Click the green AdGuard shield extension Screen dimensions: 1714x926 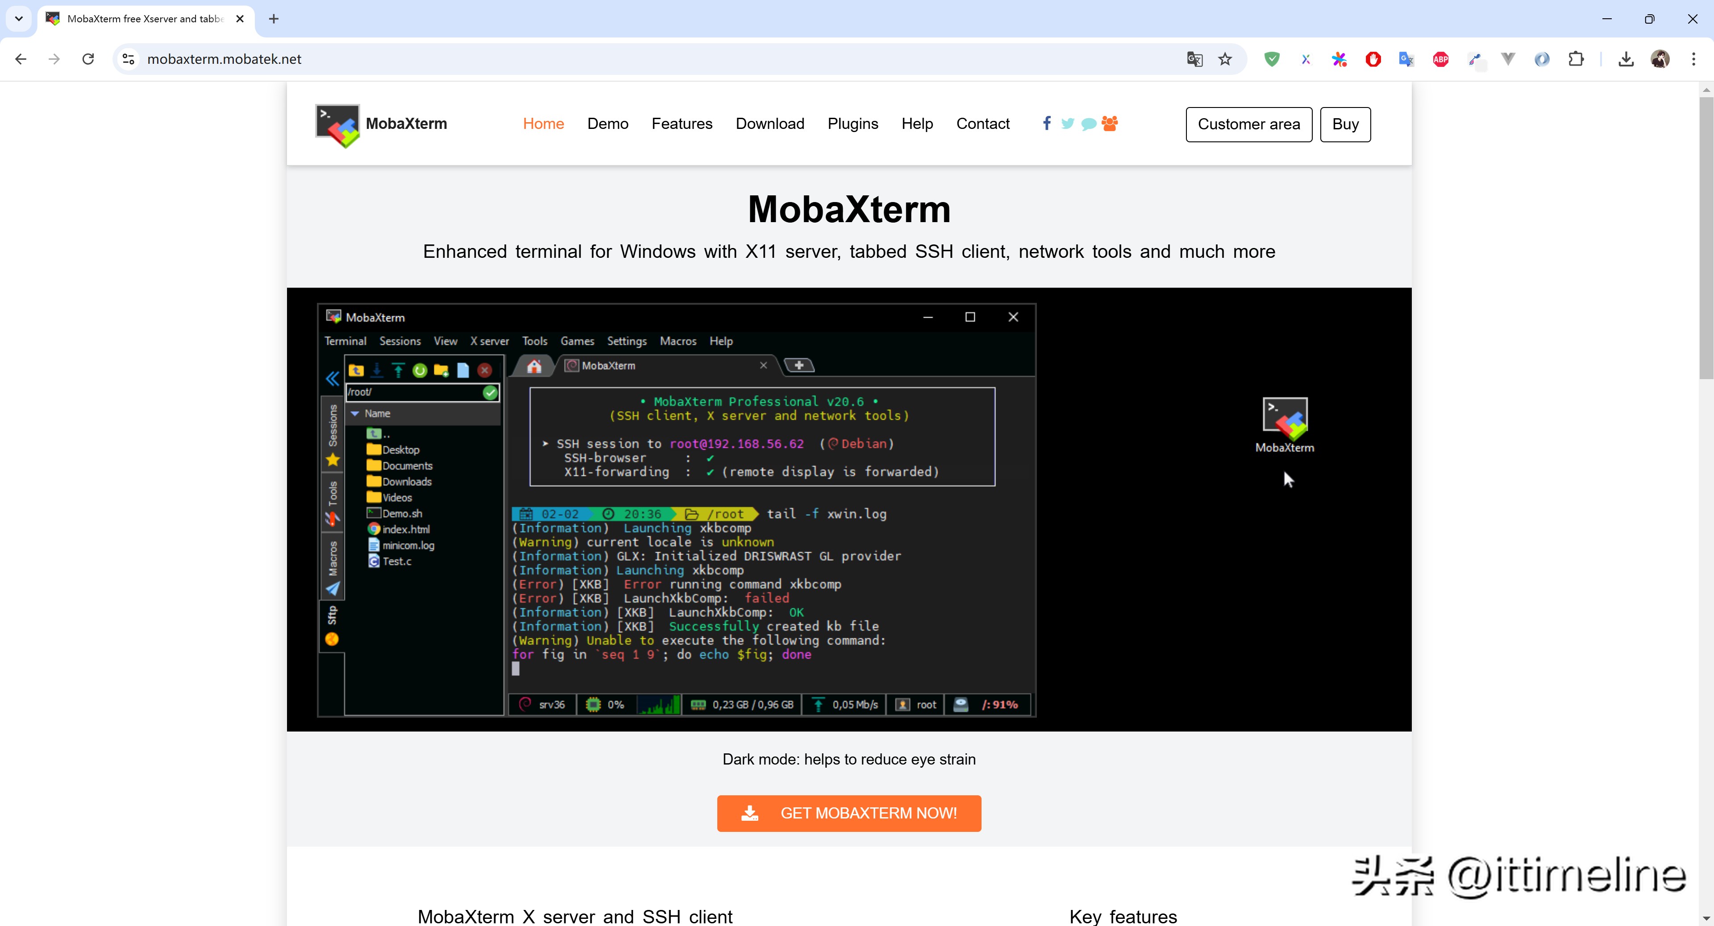coord(1272,59)
